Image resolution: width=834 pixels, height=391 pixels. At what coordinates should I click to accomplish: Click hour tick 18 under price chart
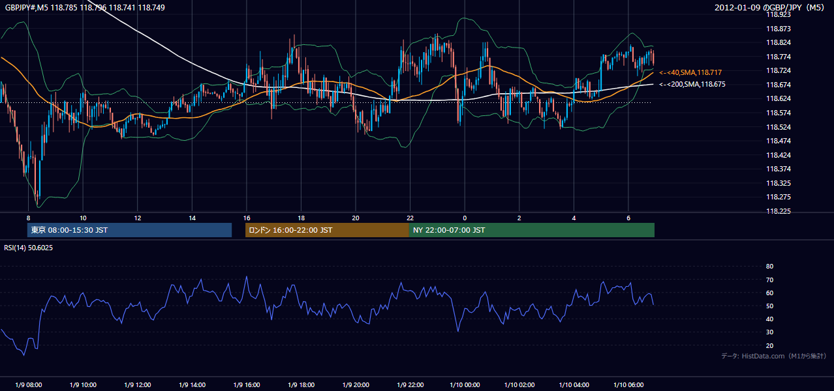coord(301,218)
